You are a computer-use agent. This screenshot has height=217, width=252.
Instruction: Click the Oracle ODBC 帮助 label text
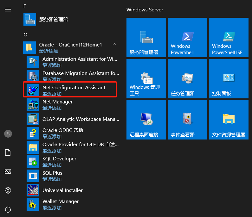tap(63, 130)
